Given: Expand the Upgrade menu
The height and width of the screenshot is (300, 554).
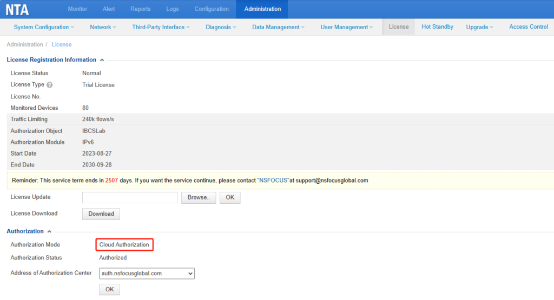Looking at the screenshot, I should [x=480, y=27].
